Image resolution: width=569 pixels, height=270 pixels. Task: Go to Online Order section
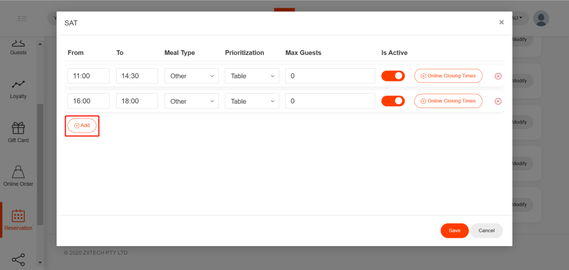[18, 176]
